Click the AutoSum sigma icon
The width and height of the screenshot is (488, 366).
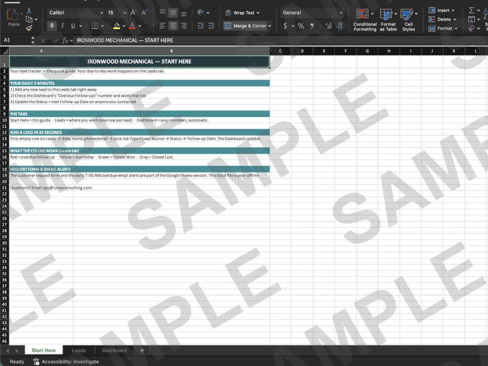[472, 10]
